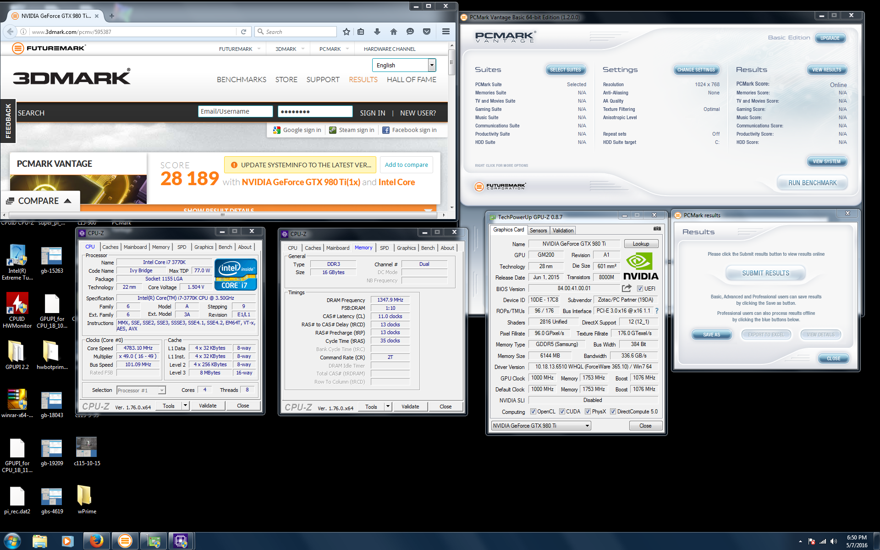Click Google sign in link

pos(297,130)
